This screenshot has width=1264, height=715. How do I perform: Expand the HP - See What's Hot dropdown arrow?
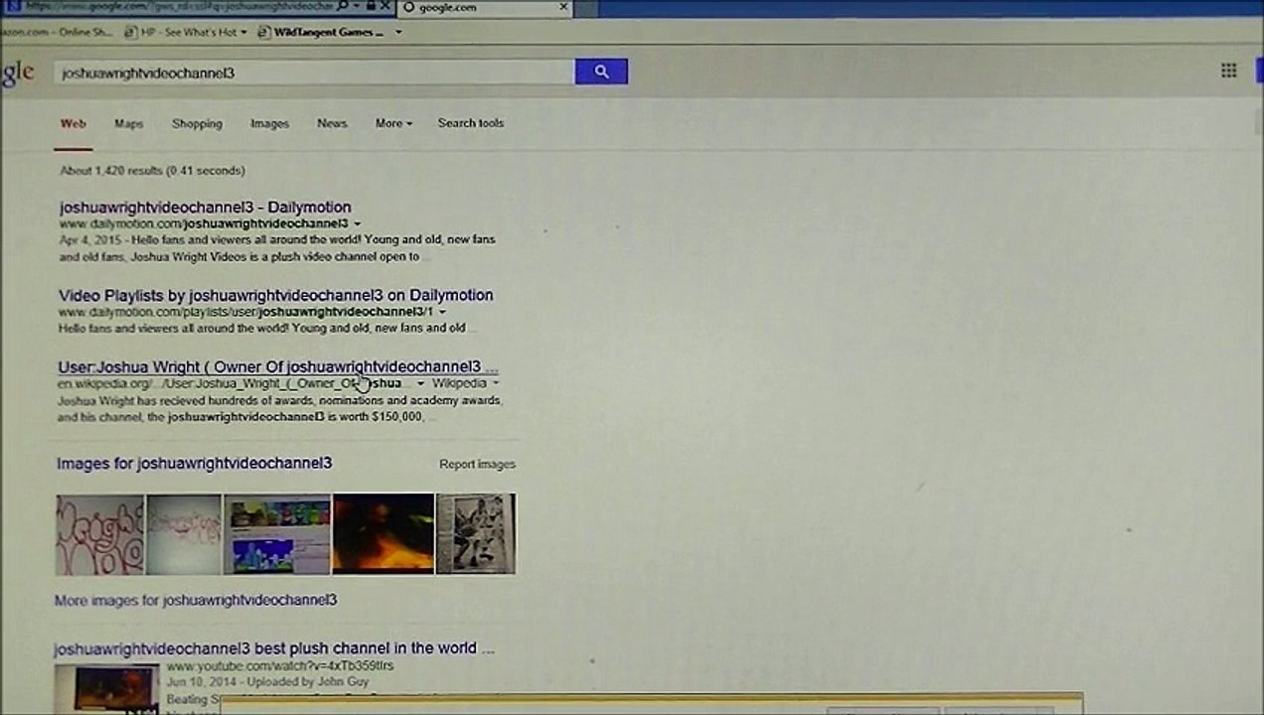click(243, 32)
